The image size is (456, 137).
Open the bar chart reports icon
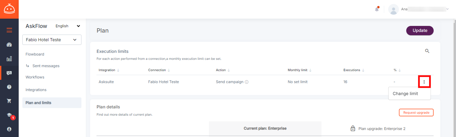coord(9,59)
